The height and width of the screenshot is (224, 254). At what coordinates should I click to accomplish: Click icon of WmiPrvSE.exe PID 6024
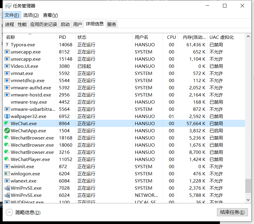[7, 195]
